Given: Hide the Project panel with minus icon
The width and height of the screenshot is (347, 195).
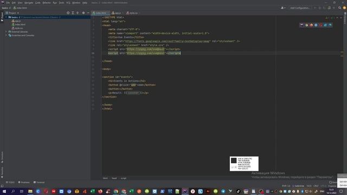Looking at the screenshot, I should coord(88,13).
